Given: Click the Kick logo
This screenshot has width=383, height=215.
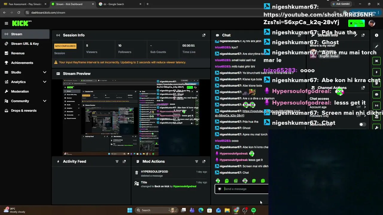Looking at the screenshot, I should 22,23.
